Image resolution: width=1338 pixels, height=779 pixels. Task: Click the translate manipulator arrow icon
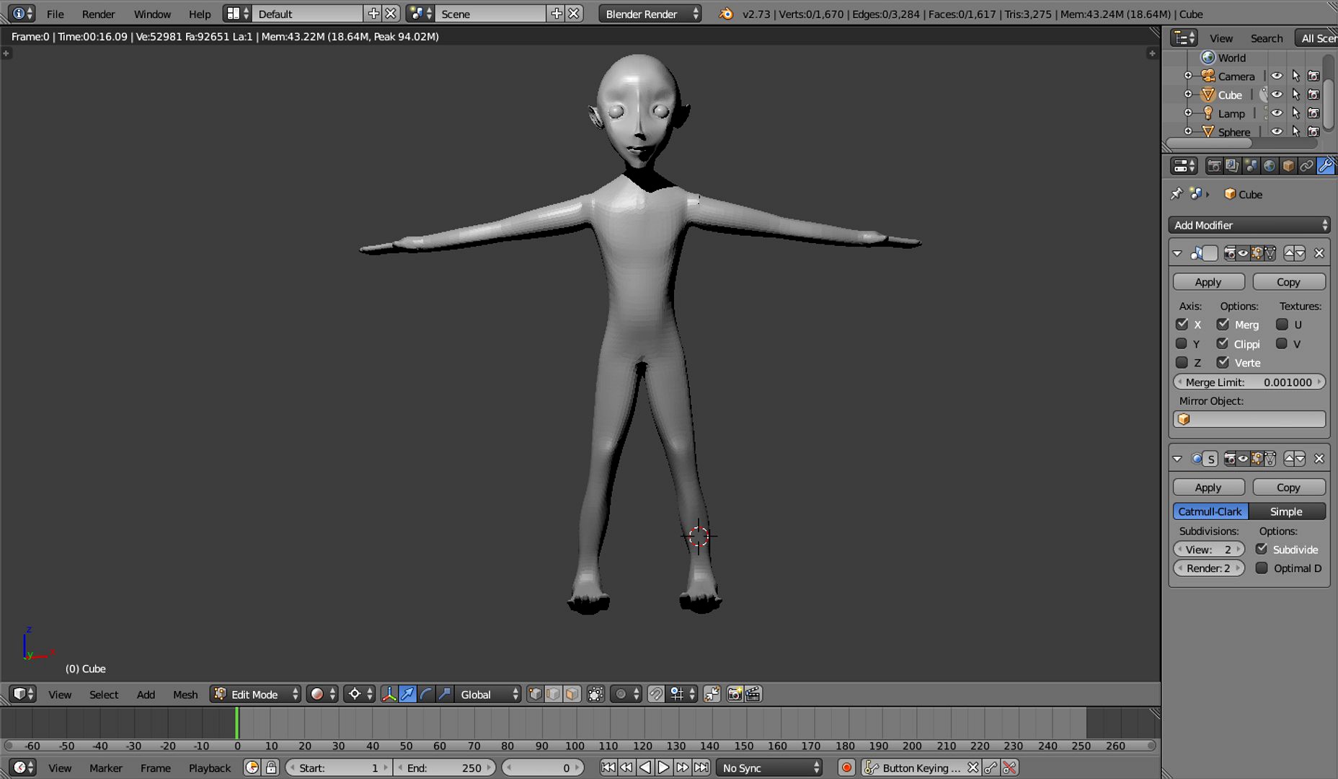[407, 694]
